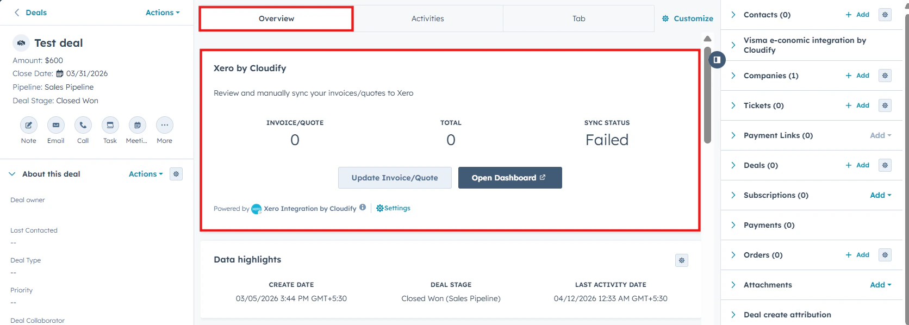
Task: Click the Pipeline Sales Pipeline value
Action: (x=69, y=87)
